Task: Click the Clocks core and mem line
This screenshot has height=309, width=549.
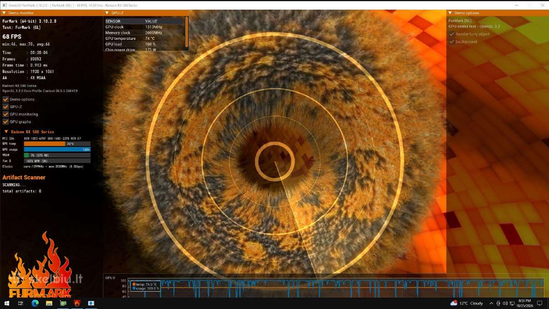Action: click(x=43, y=167)
